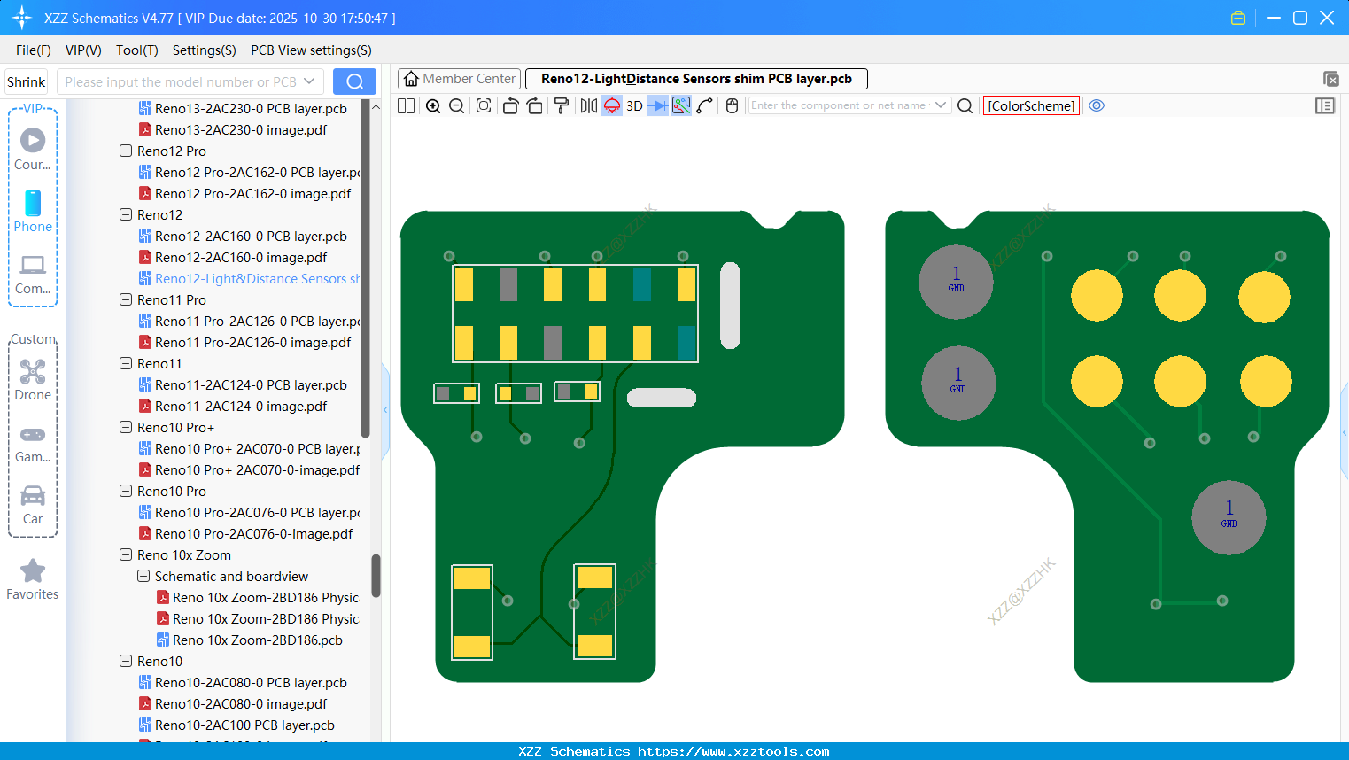Click the mouse settings icon
Image resolution: width=1349 pixels, height=760 pixels.
(732, 106)
